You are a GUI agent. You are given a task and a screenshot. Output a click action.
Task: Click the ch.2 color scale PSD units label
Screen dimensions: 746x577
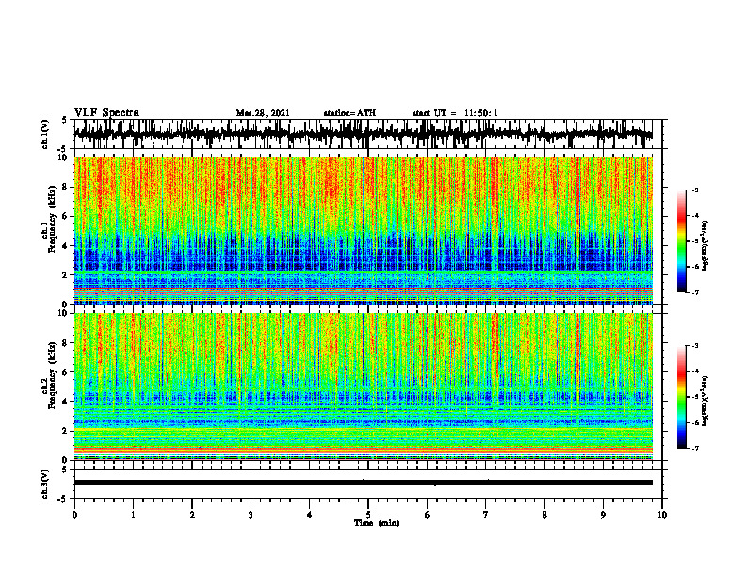[705, 401]
